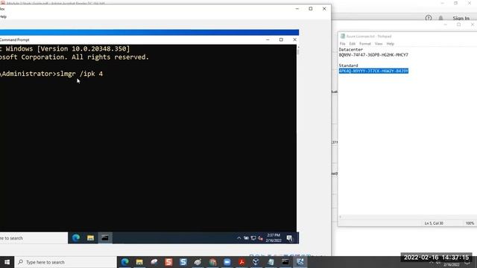Image resolution: width=477 pixels, height=268 pixels.
Task: Click the inner VM taskbar clock showing 2:37 PM
Action: click(274, 238)
